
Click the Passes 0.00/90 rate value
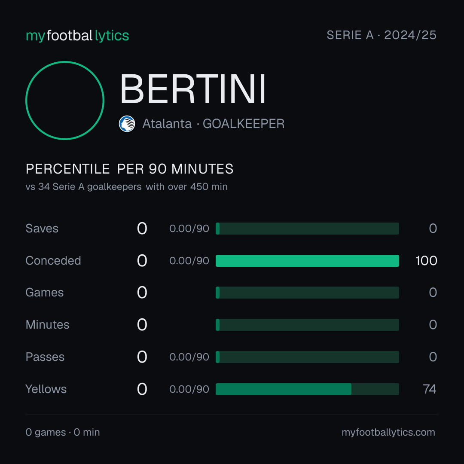pos(189,357)
